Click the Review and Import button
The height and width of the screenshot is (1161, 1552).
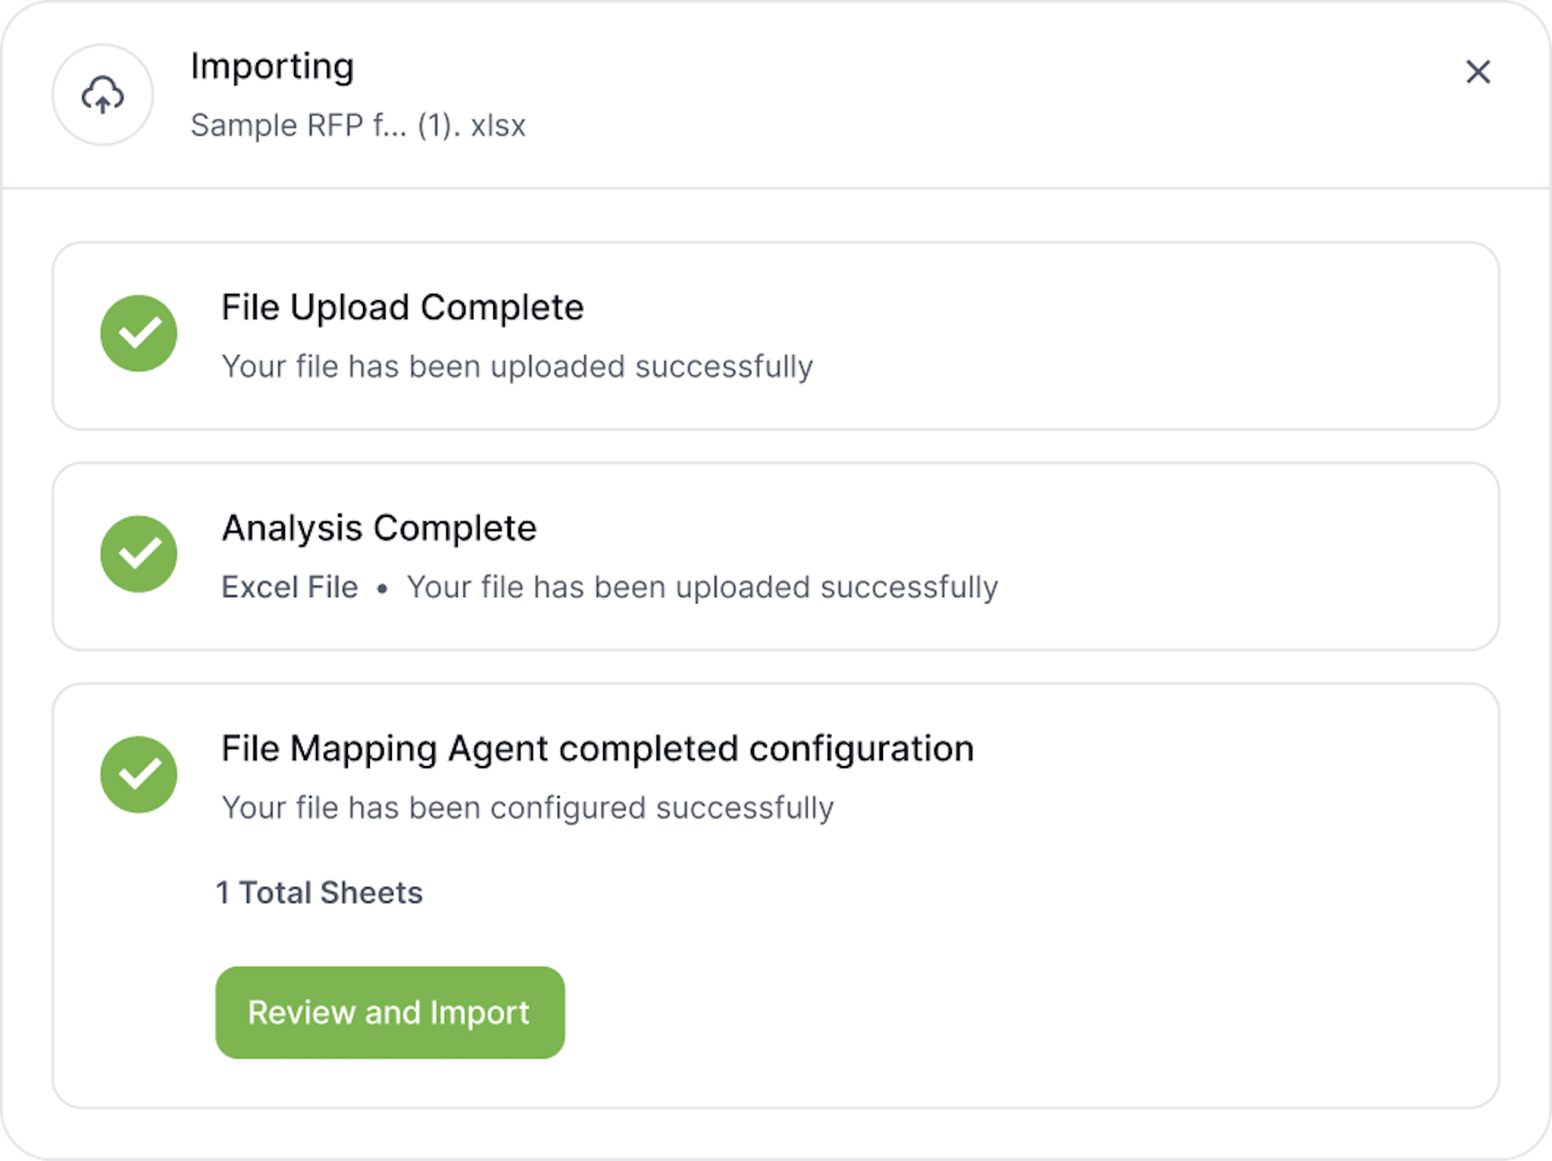click(390, 1012)
